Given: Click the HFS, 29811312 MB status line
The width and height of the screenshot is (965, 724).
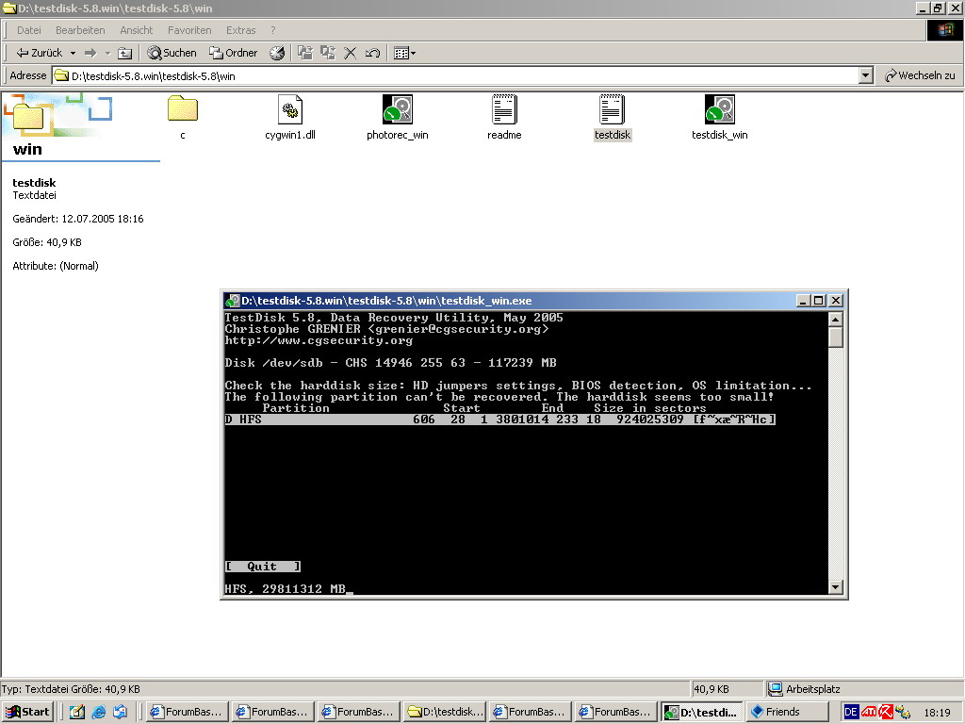Looking at the screenshot, I should (285, 589).
